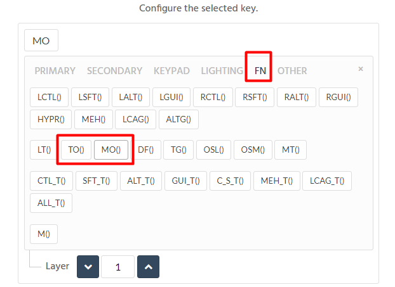Choose the TO() layer function
This screenshot has height=287, width=395.
[x=76, y=150]
